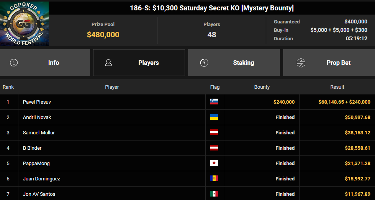Open the Prop Bet tab
The width and height of the screenshot is (375, 200).
click(329, 63)
